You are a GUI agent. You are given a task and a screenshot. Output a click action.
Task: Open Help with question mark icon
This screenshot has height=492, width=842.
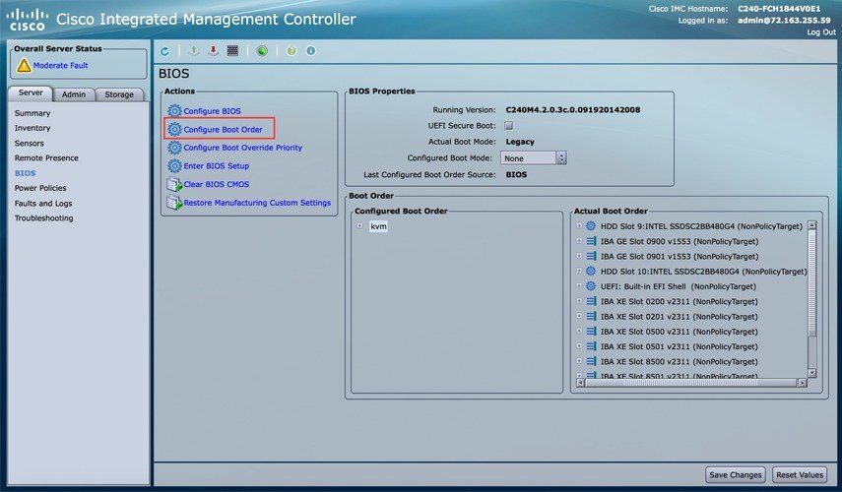coord(291,51)
